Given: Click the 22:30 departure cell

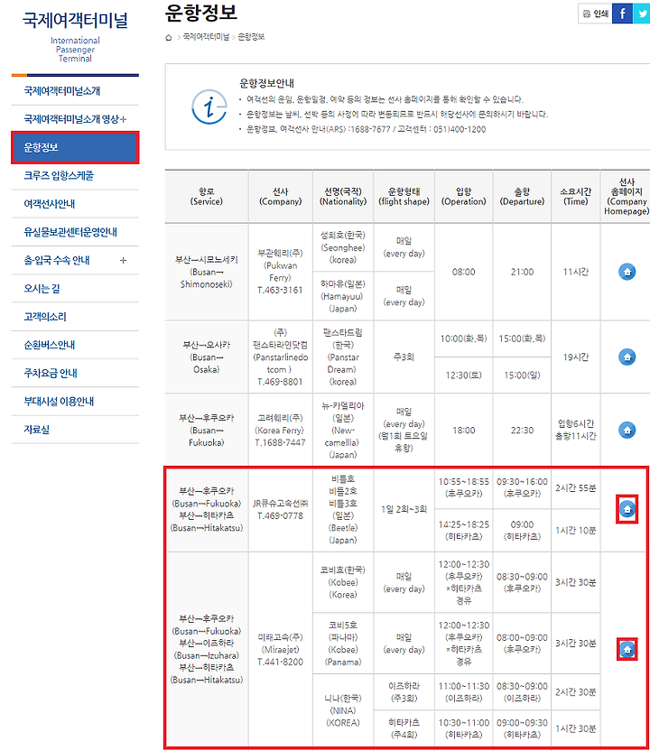Looking at the screenshot, I should coord(522,430).
